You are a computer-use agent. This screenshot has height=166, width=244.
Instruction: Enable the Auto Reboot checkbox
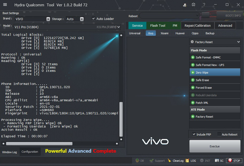(219, 134)
